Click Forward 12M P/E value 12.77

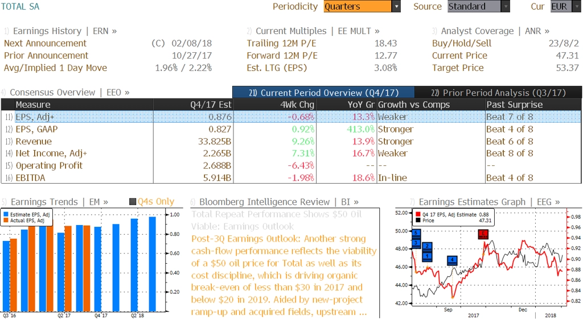385,56
